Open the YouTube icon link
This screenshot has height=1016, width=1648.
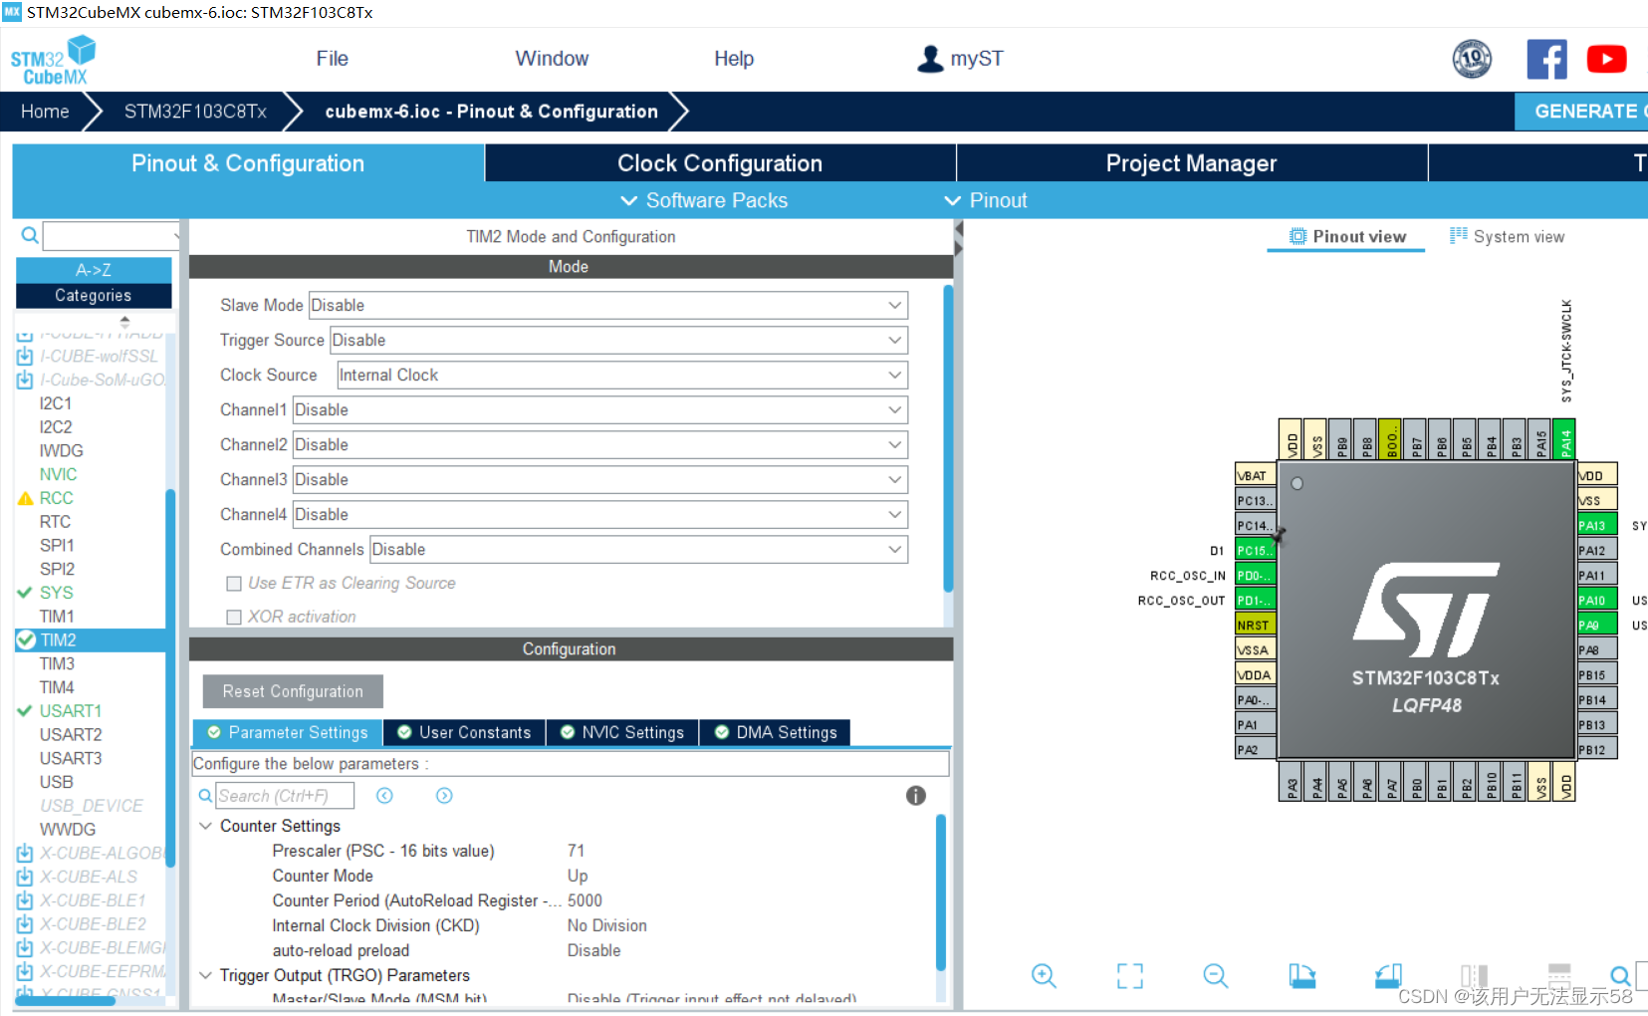point(1606,60)
